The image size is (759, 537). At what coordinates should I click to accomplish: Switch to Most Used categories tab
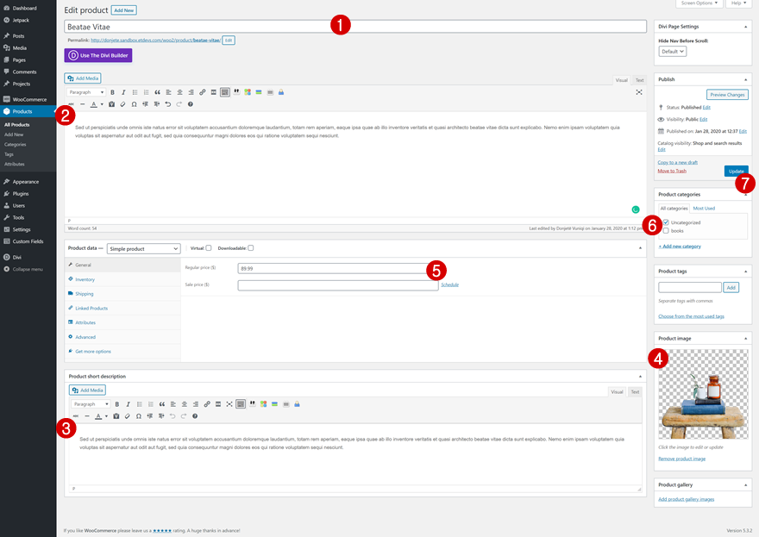[704, 209]
